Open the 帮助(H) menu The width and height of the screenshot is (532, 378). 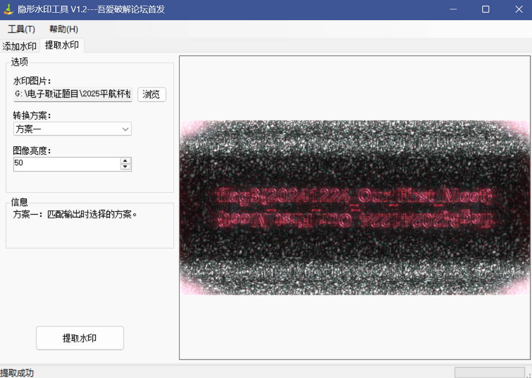click(x=63, y=29)
